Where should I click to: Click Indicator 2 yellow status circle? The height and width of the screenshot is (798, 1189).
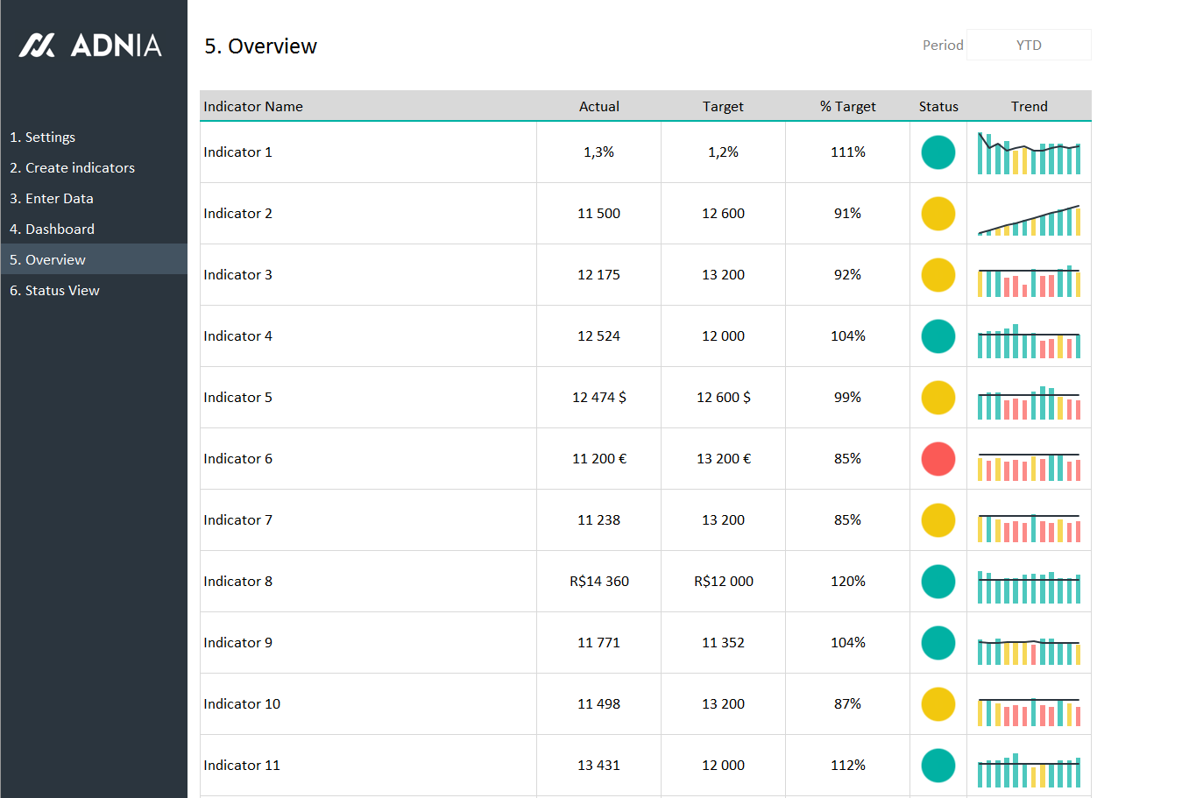tap(938, 214)
